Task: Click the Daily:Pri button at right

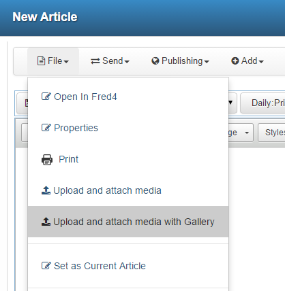Action: click(263, 103)
